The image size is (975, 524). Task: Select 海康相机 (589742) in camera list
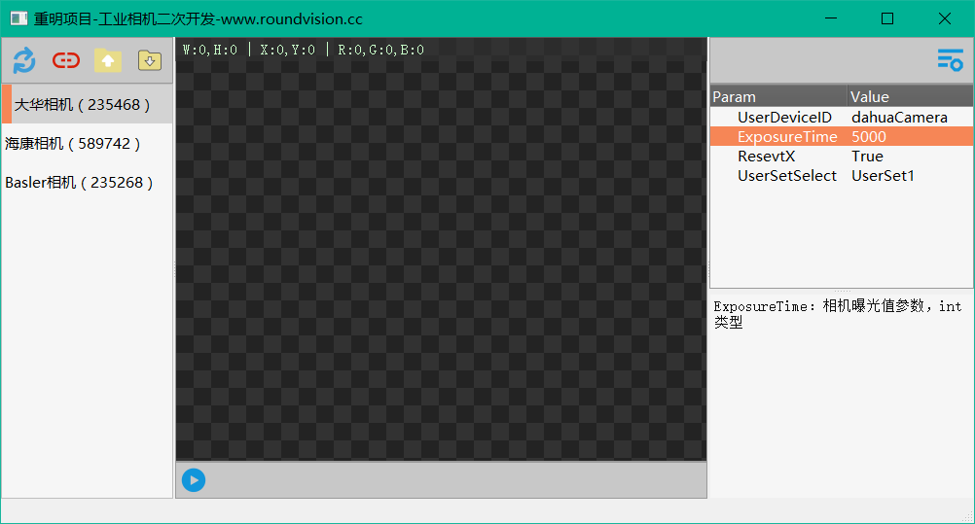tap(73, 143)
